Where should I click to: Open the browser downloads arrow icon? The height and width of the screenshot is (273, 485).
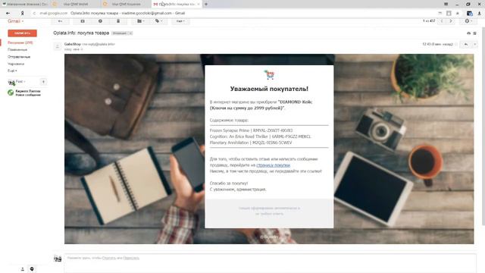(x=480, y=14)
